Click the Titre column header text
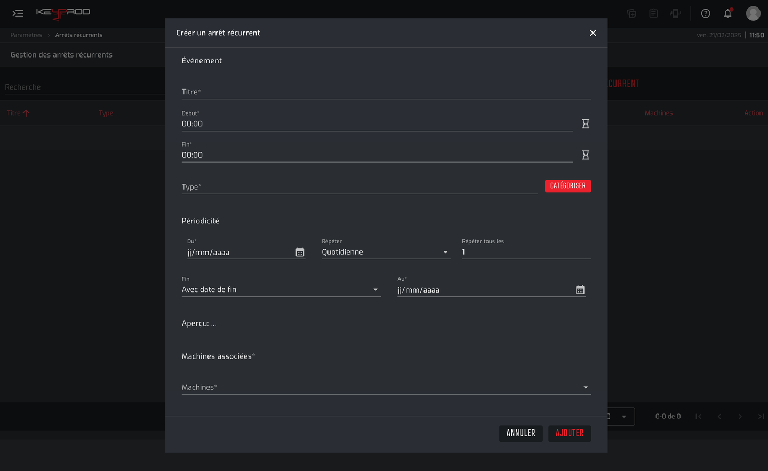 [x=14, y=113]
